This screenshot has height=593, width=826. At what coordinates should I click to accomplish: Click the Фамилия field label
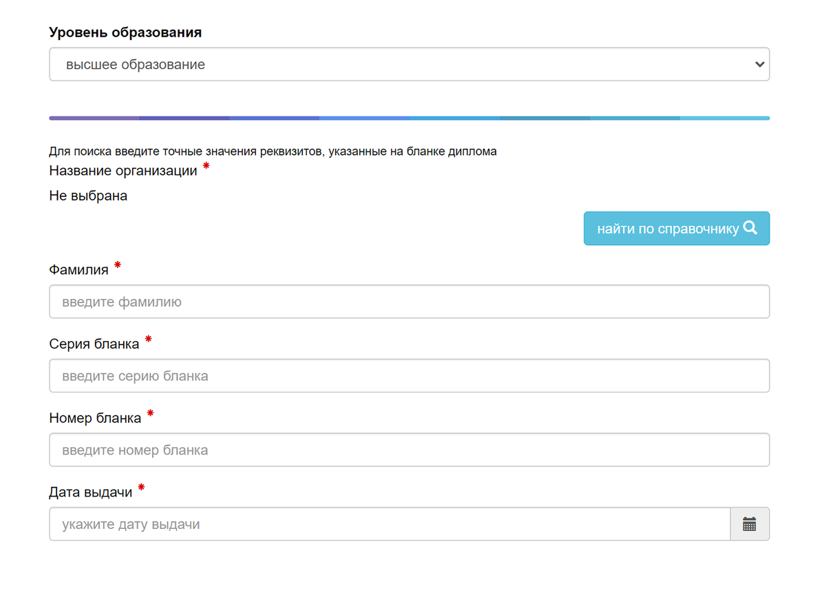click(x=78, y=270)
